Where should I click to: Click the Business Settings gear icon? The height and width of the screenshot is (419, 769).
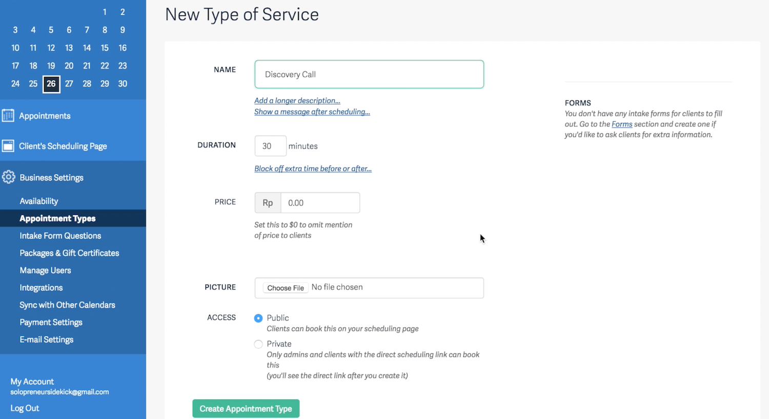(x=9, y=177)
